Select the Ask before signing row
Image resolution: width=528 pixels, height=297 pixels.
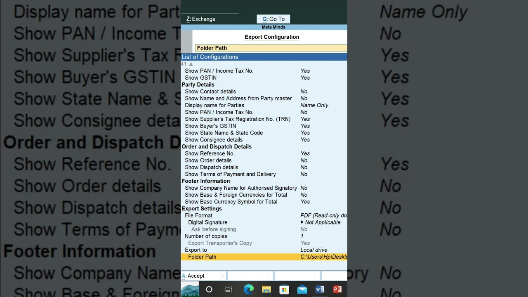point(264,229)
